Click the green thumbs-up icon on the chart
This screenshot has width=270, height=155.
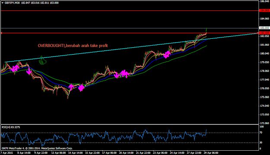pos(42,60)
